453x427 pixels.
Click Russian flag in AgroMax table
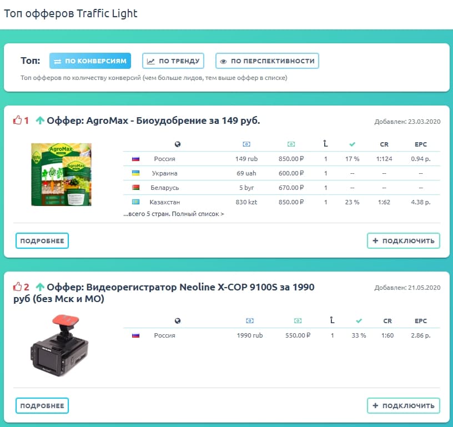136,159
